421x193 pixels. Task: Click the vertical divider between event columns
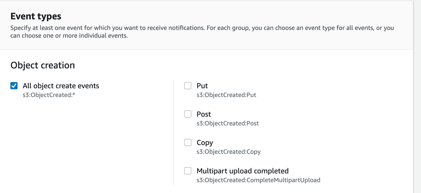[174, 133]
